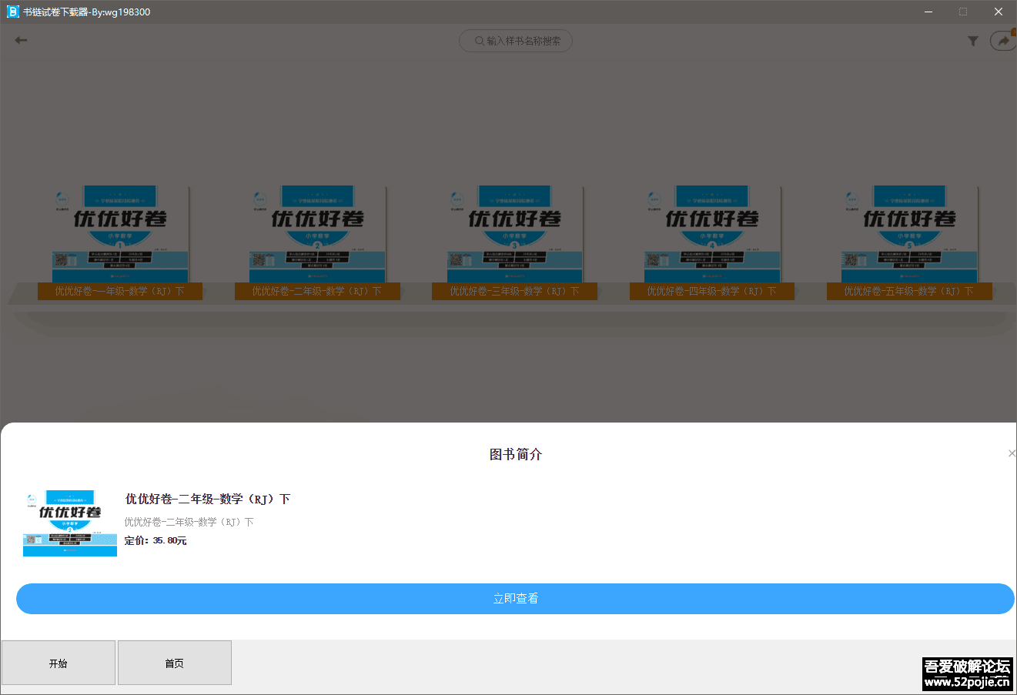Open the filter funnel icon

973,41
